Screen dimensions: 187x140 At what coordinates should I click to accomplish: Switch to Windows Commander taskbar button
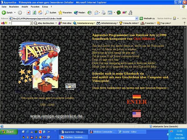(103, 132)
